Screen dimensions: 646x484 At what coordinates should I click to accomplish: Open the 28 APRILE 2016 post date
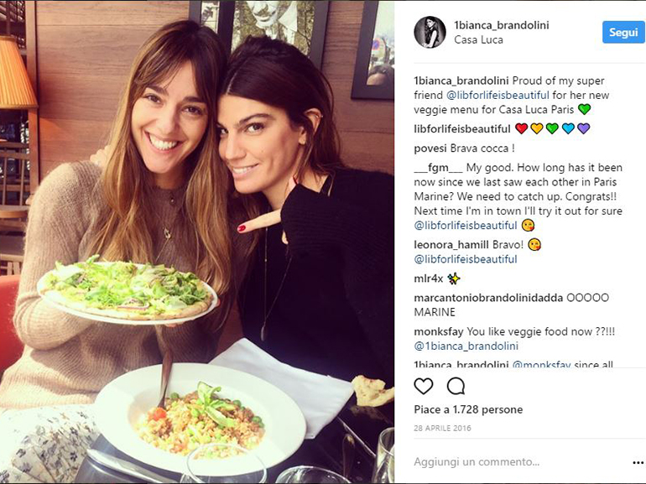point(442,428)
